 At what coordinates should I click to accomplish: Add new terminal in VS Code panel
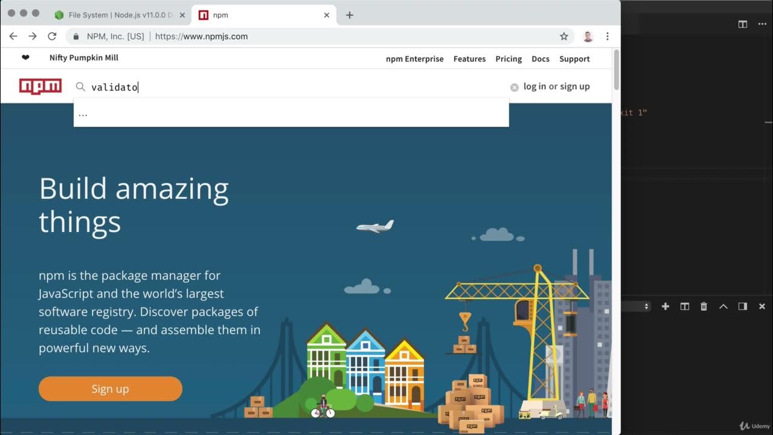pos(666,306)
